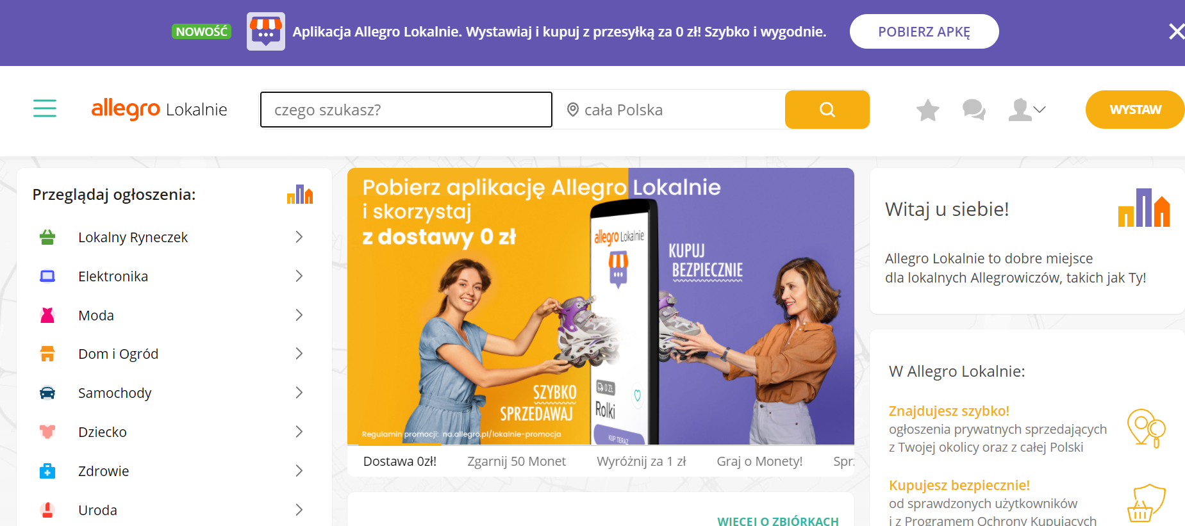Switch to Zgarnij 50 Monet tab
This screenshot has height=526, width=1185.
click(x=517, y=461)
